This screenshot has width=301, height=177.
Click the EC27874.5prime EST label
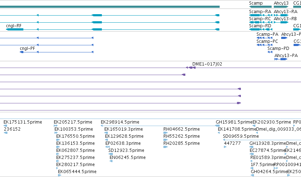point(267,150)
